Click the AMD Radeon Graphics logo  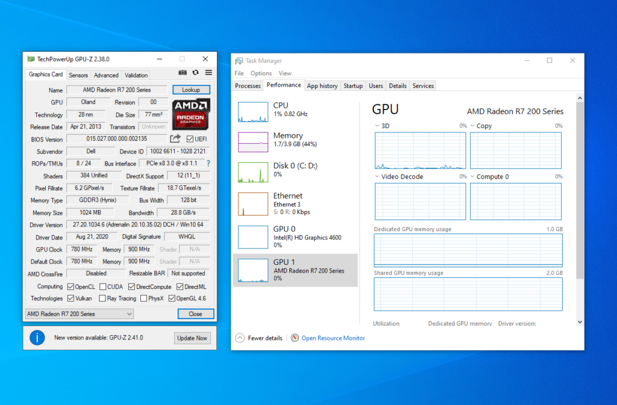(190, 114)
